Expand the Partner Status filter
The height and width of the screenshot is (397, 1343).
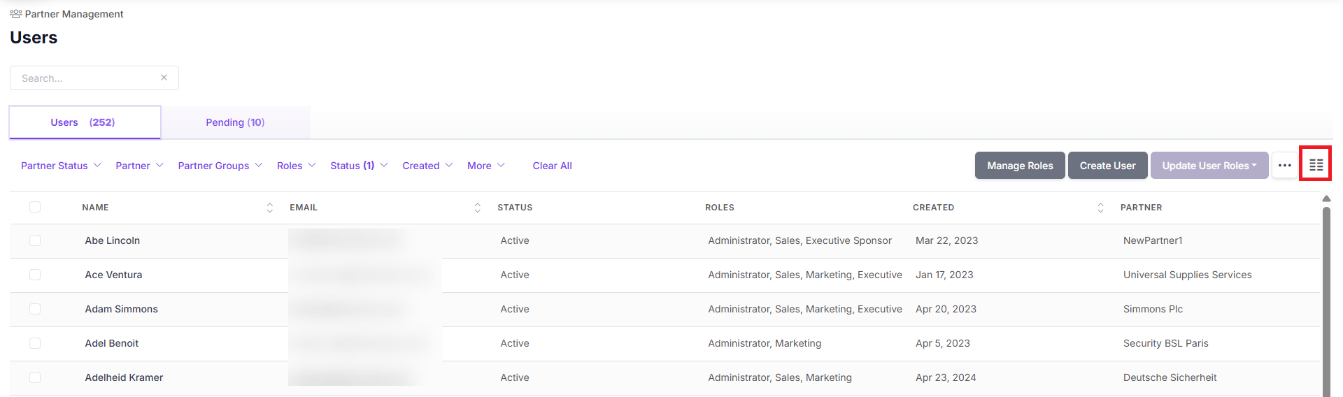pos(61,166)
